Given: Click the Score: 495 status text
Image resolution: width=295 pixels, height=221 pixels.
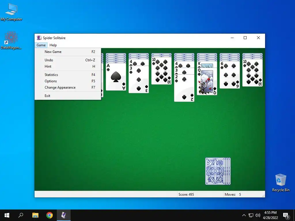Looking at the screenshot, I should point(186,195).
